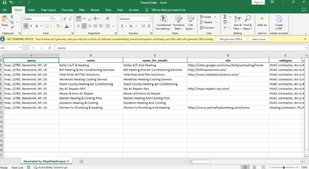Screen dimensions: 309x169
Task: Undo the last action
Action: pyautogui.click(x=11, y=2)
